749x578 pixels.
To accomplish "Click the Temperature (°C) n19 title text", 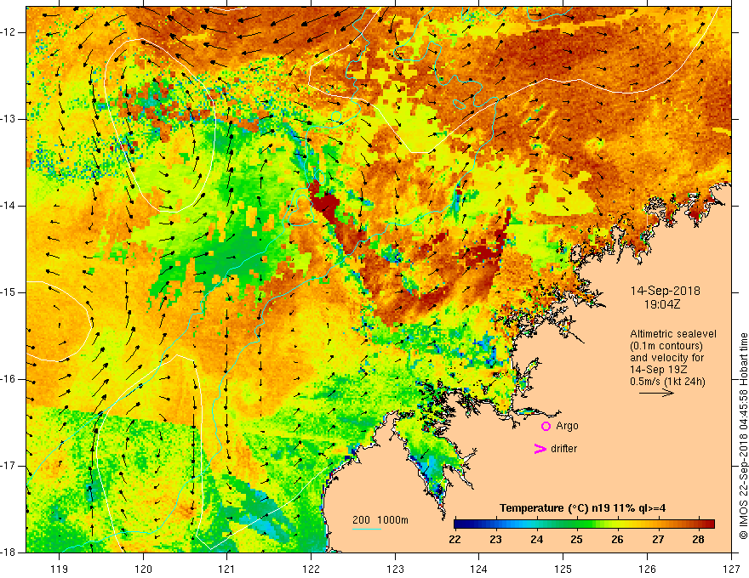I will (x=582, y=508).
